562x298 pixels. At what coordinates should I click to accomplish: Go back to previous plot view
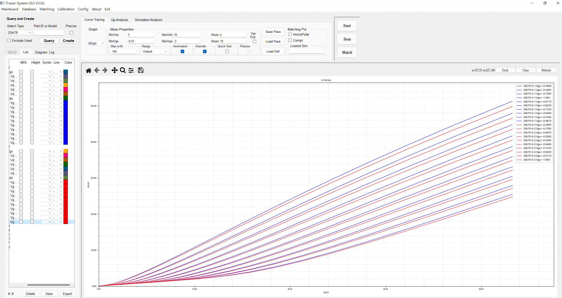[x=97, y=71]
